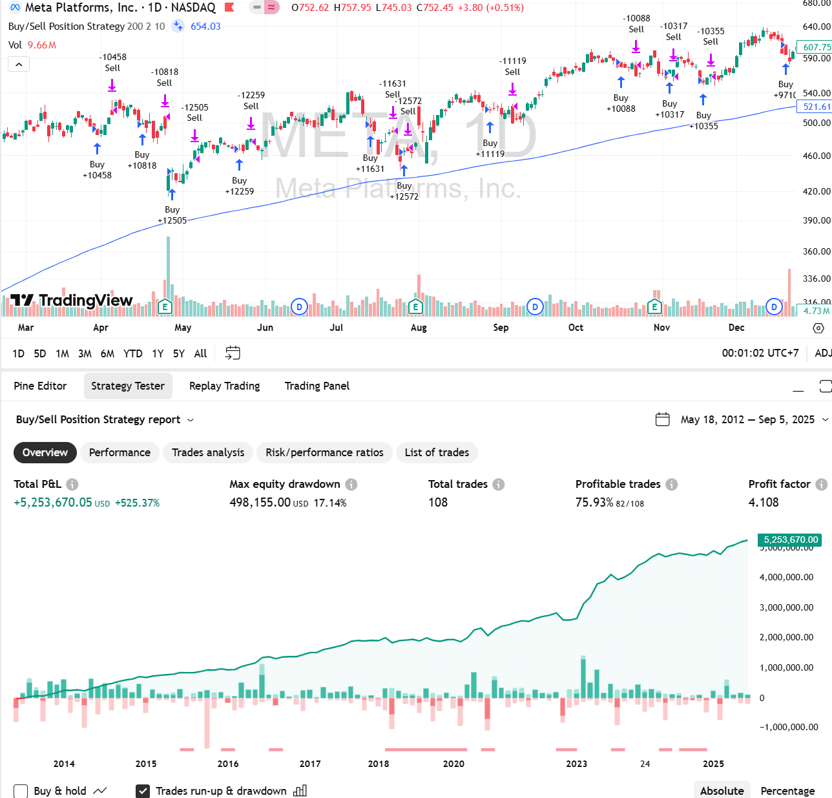Click info icon next to Profit factor
Viewport: 832px width, 798px height.
(821, 484)
